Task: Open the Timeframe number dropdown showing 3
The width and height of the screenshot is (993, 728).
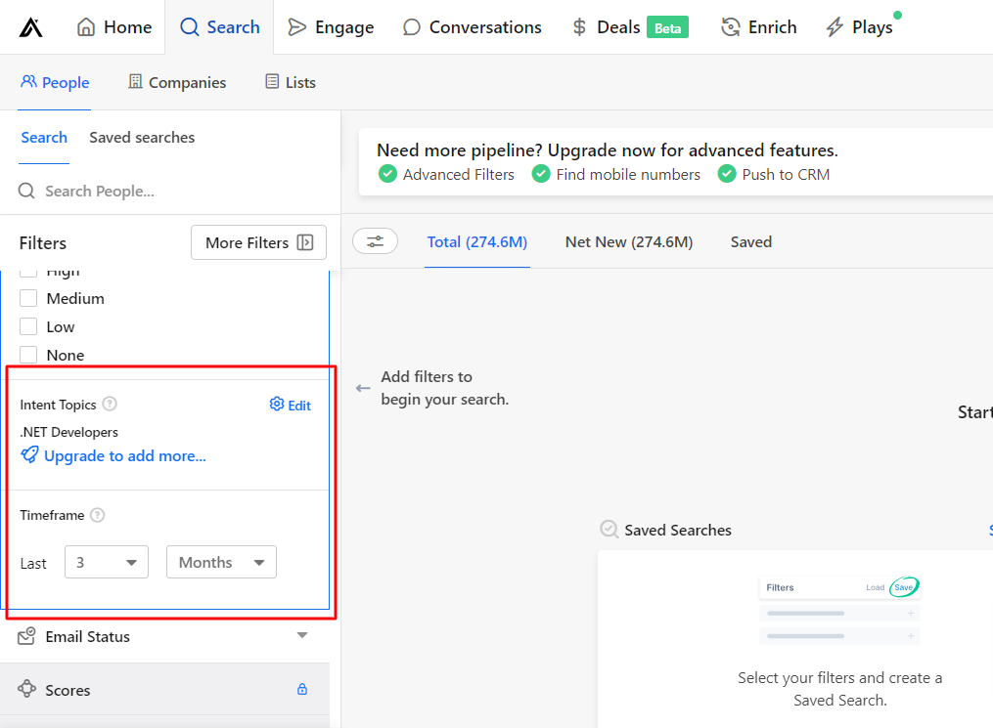Action: 106,562
